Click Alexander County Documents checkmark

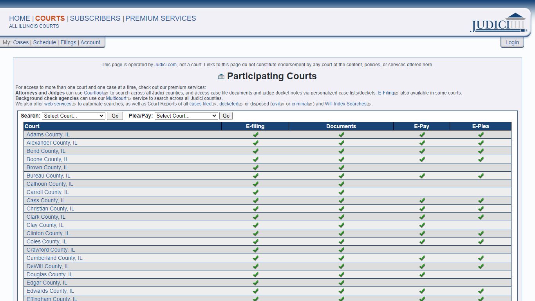point(341,143)
